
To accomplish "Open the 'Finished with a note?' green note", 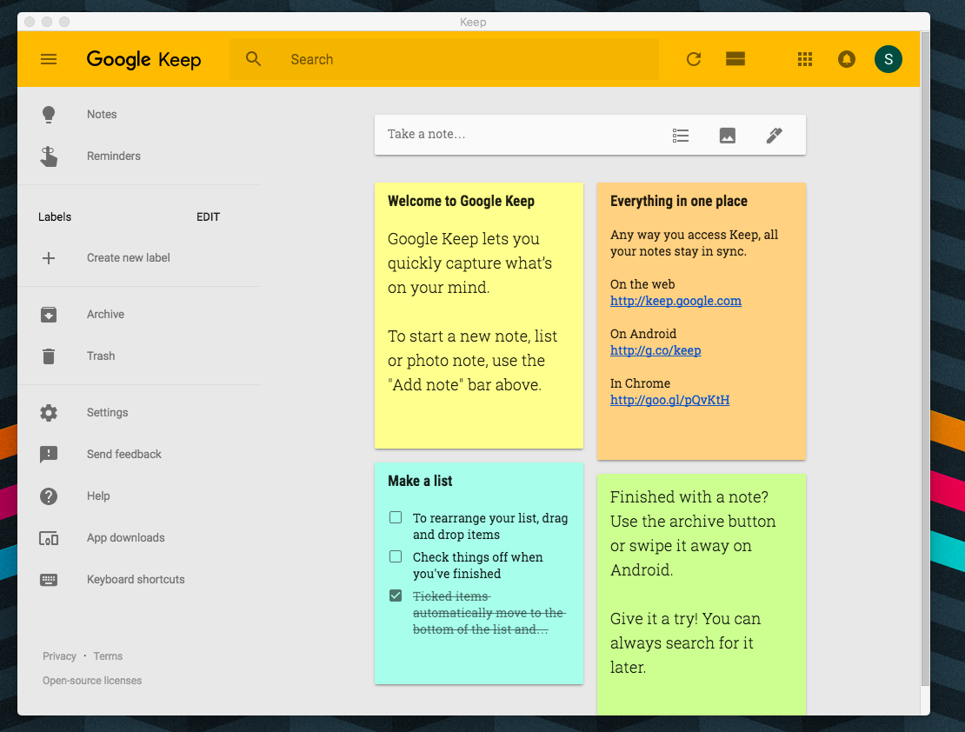I will coord(701,594).
